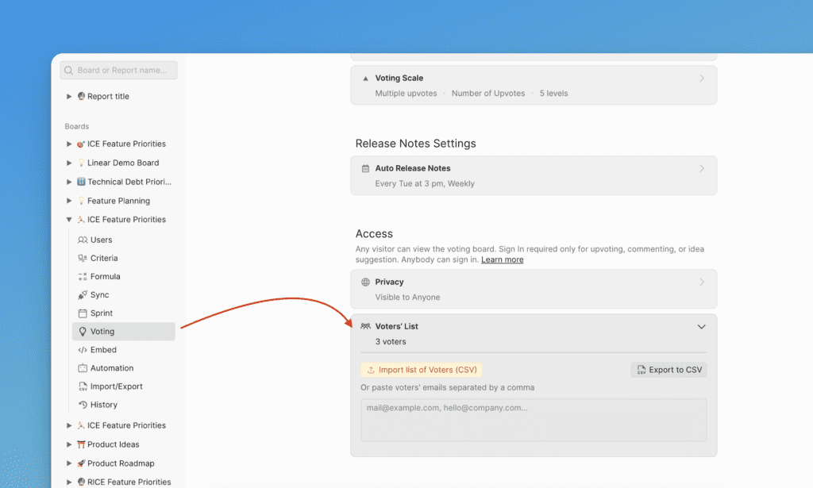Click Import list of Voters (CSV) button
The height and width of the screenshot is (488, 813).
pyautogui.click(x=421, y=370)
